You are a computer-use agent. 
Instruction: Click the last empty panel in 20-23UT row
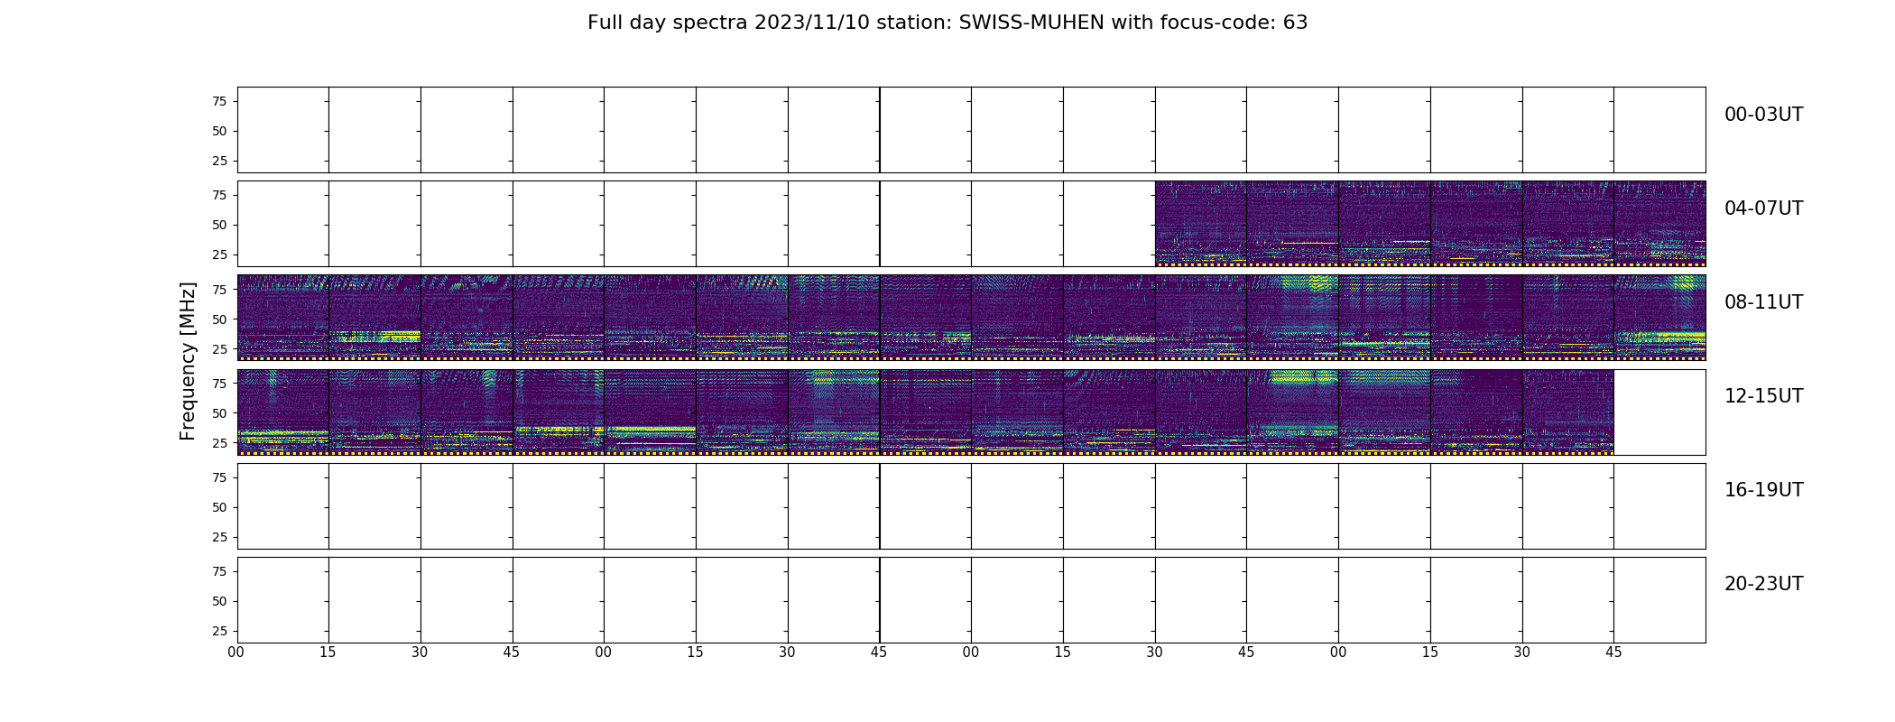pos(1659,599)
